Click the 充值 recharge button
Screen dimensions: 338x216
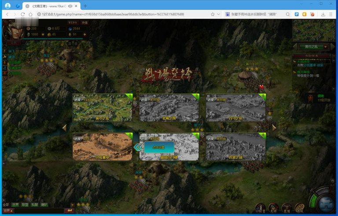pyautogui.click(x=84, y=22)
